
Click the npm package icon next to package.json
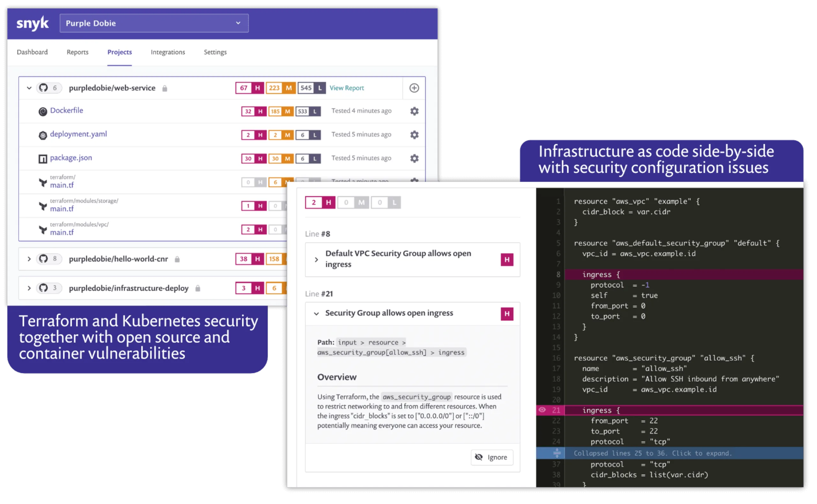43,159
